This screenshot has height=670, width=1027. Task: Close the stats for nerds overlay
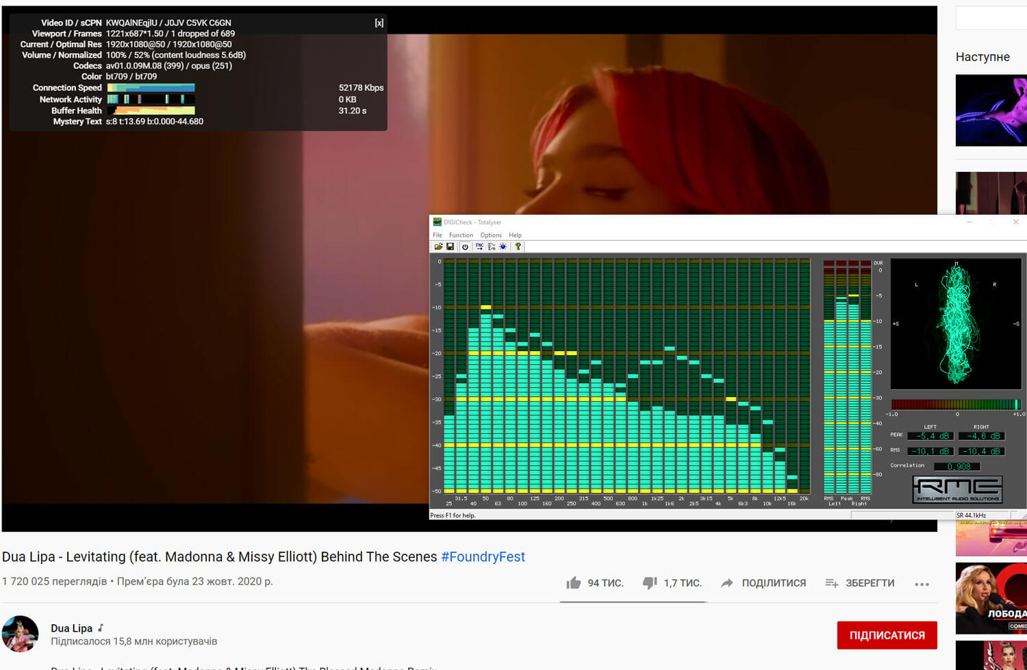[379, 23]
